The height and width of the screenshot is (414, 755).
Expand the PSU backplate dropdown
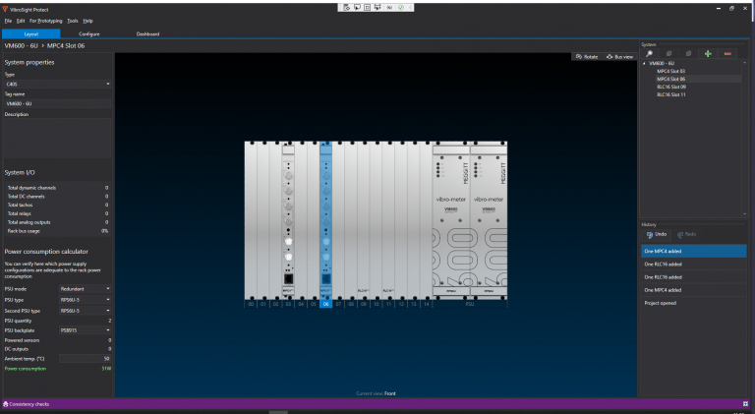tap(85, 329)
